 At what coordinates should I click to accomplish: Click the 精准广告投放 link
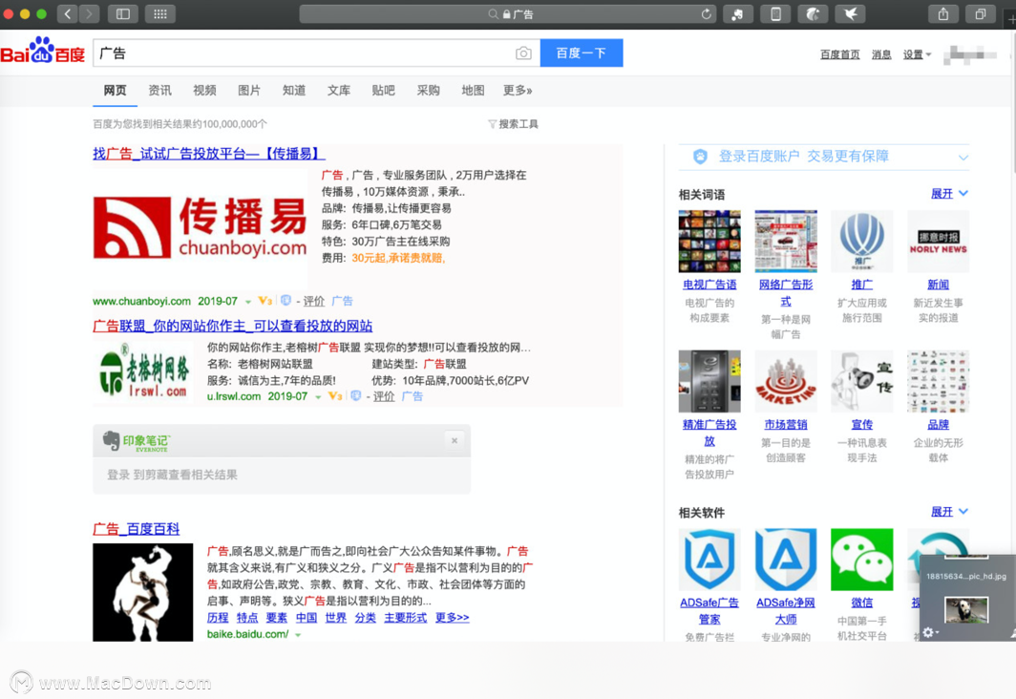coord(709,432)
